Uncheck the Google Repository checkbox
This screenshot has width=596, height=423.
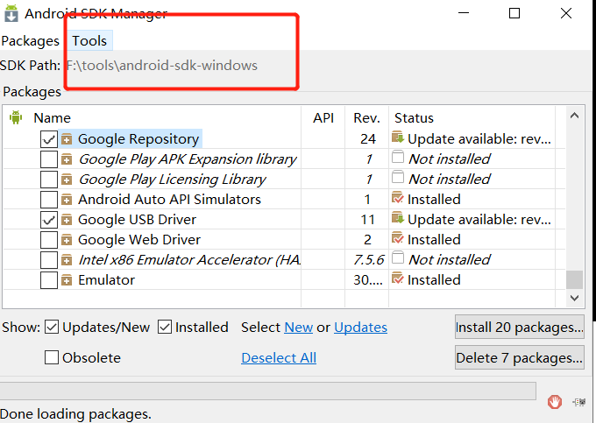(x=49, y=139)
